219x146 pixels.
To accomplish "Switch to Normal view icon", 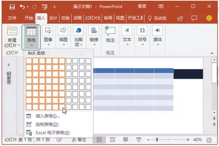I will (99, 140).
